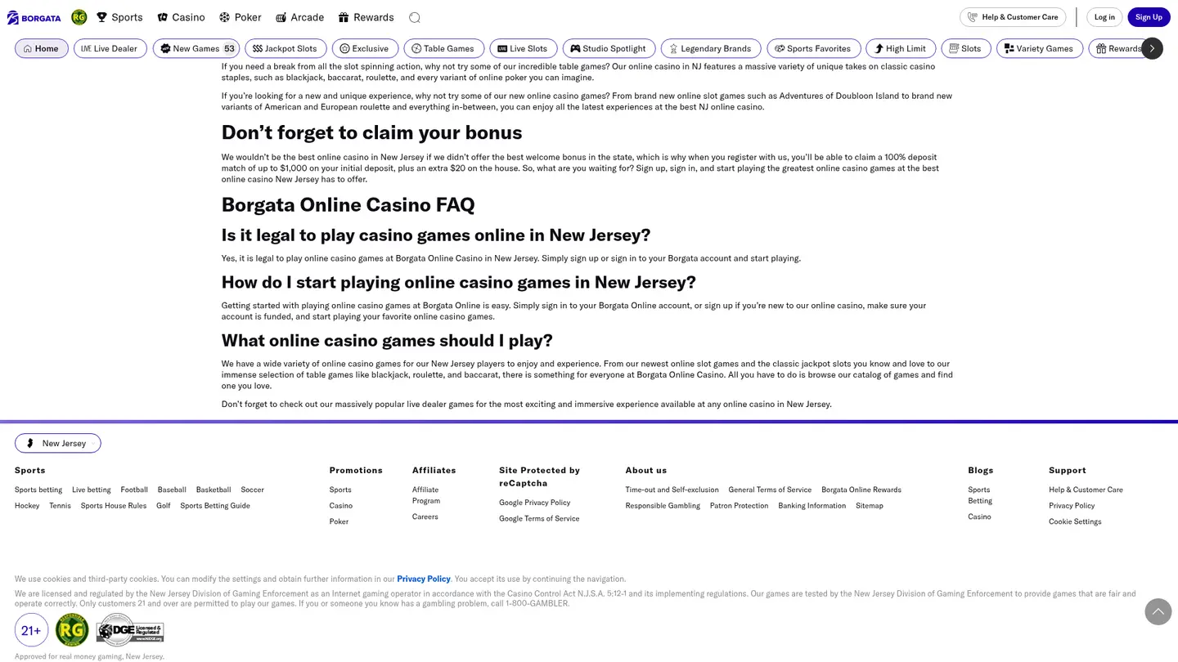Open the Tennis footer link

[x=60, y=505]
